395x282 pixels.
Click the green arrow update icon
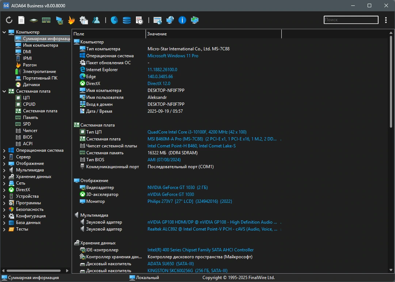coord(194,20)
